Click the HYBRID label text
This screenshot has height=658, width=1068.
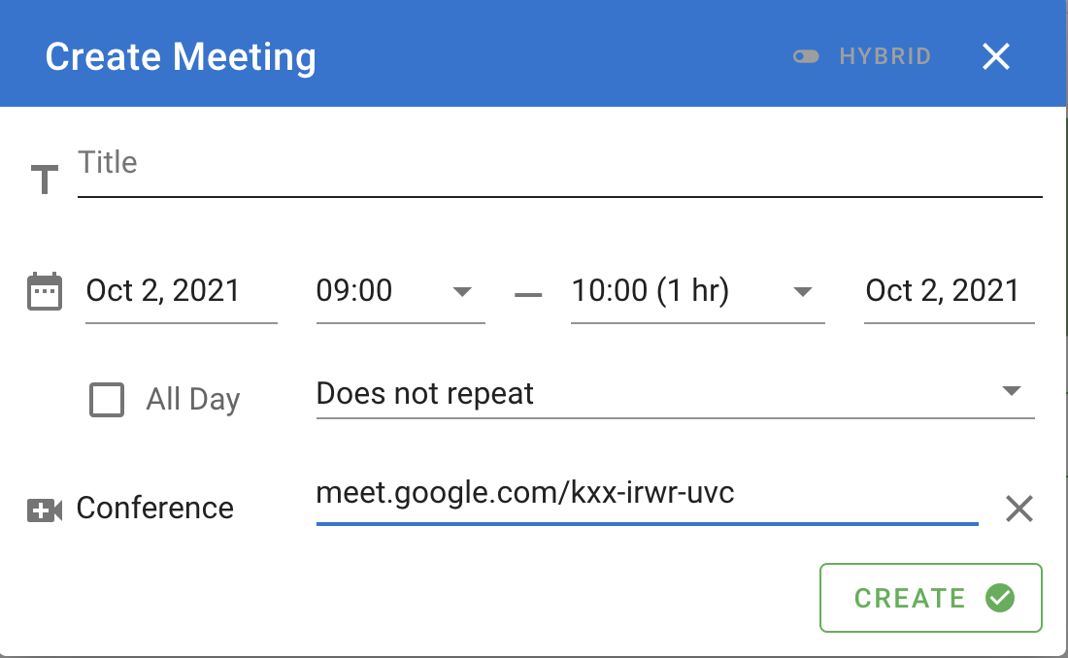[x=884, y=56]
